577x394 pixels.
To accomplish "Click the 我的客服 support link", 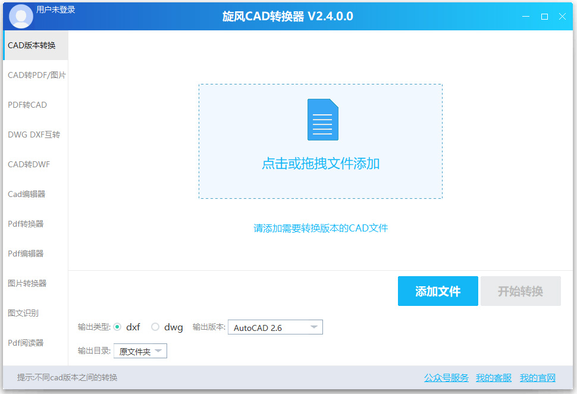I will pos(493,377).
